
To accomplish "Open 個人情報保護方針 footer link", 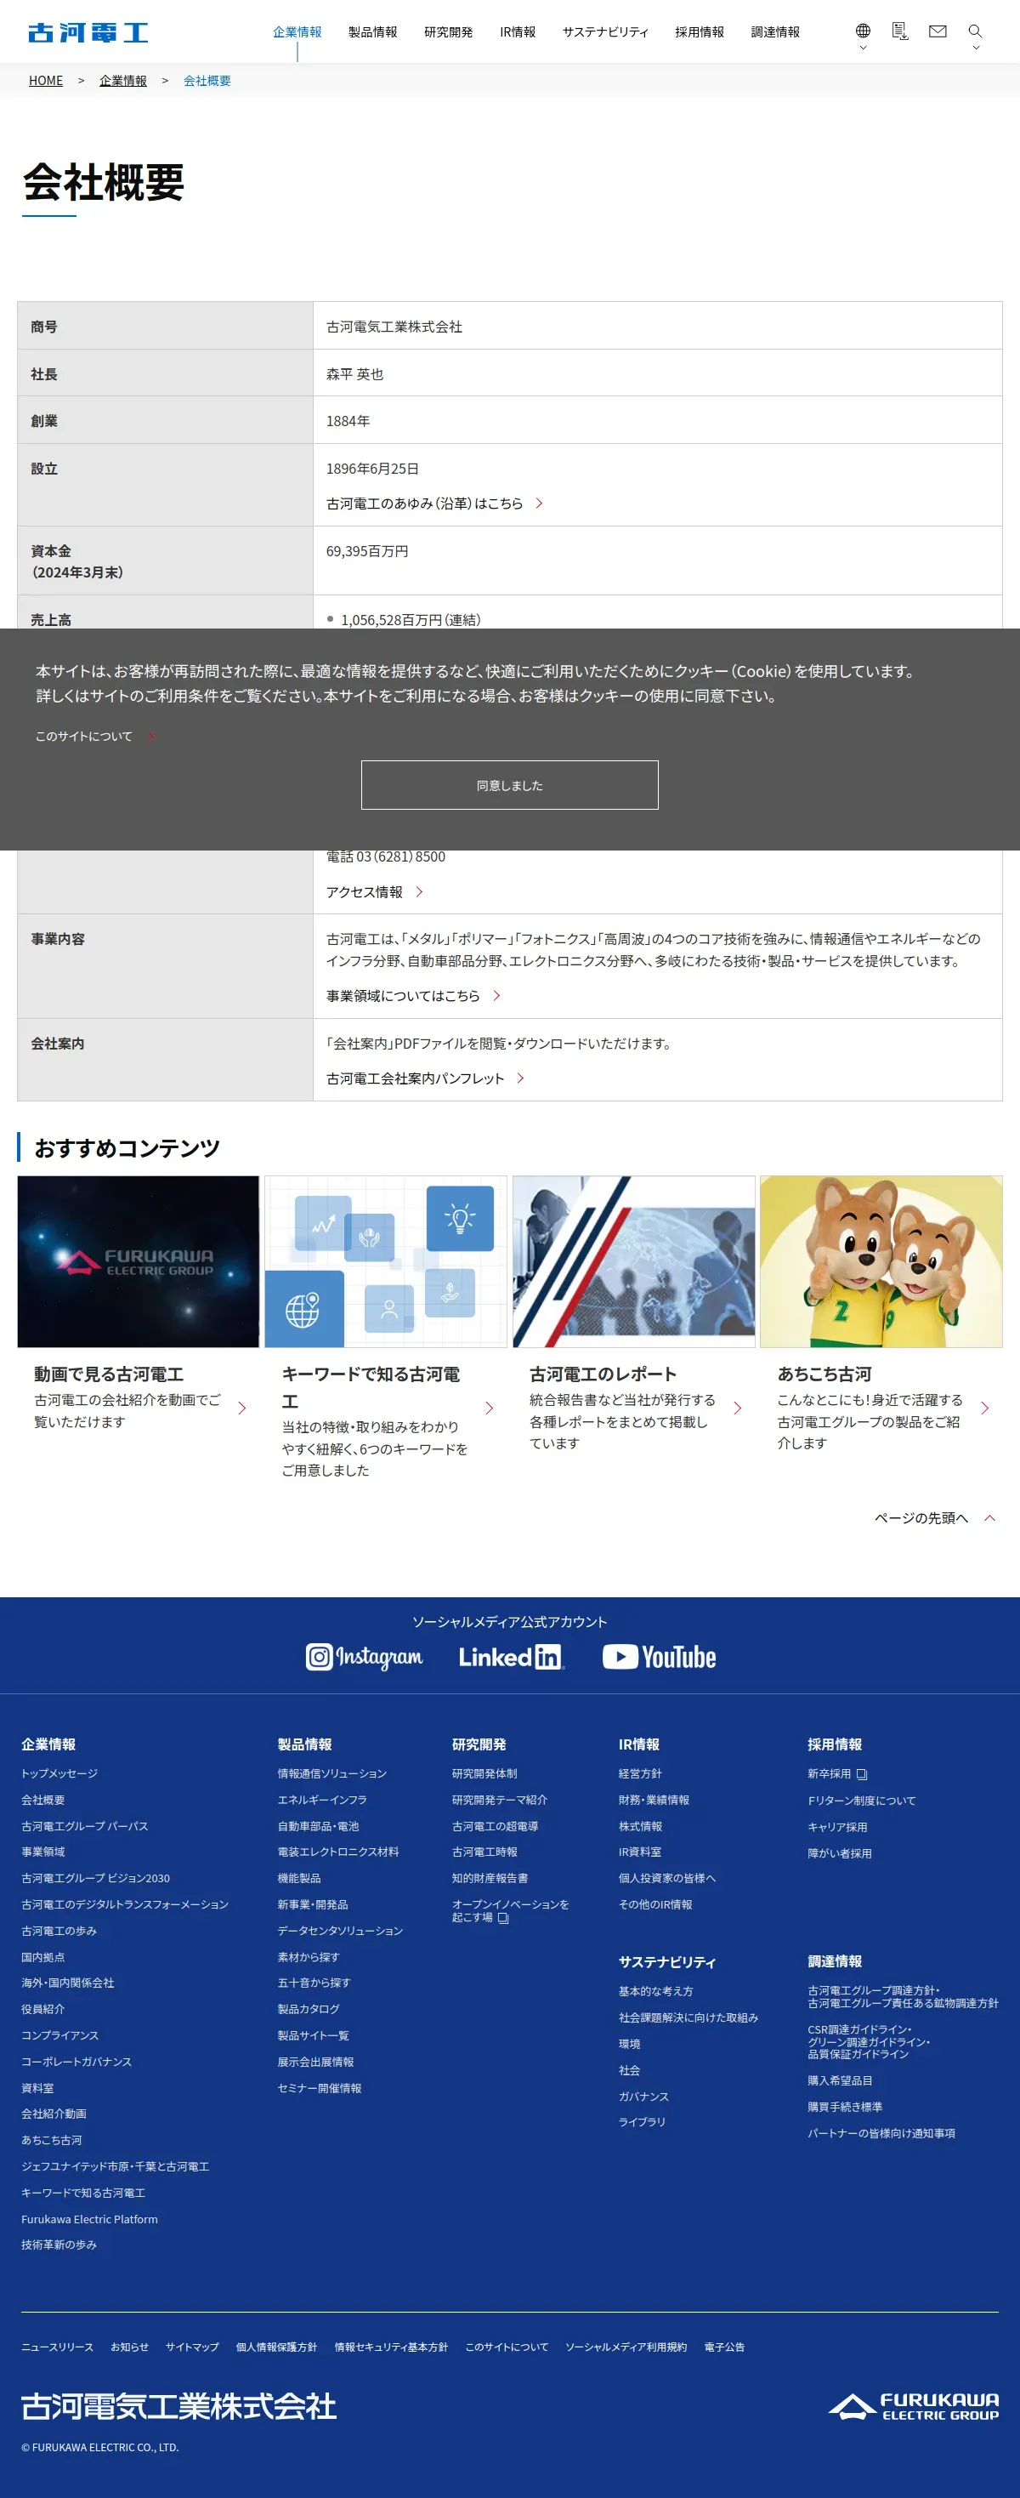I will click(276, 2347).
